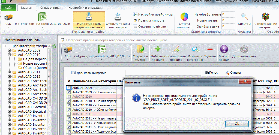
Task: Click the application icon in title bar
Action: (x=3, y=1)
